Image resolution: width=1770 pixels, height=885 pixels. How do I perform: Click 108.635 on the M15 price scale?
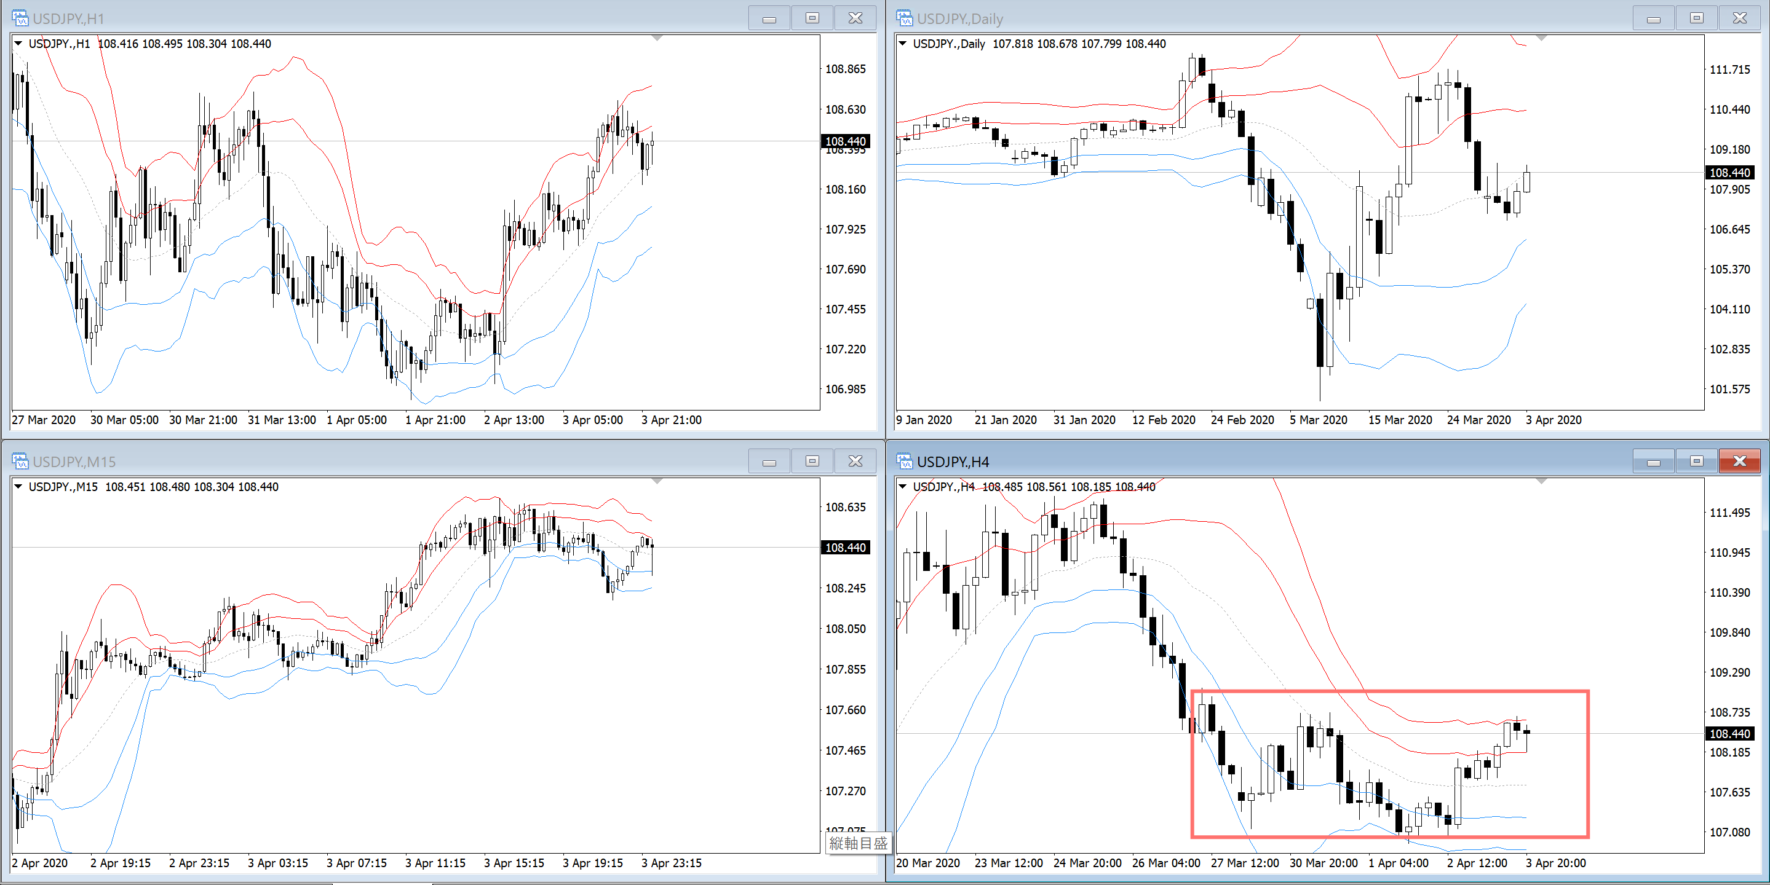click(845, 506)
